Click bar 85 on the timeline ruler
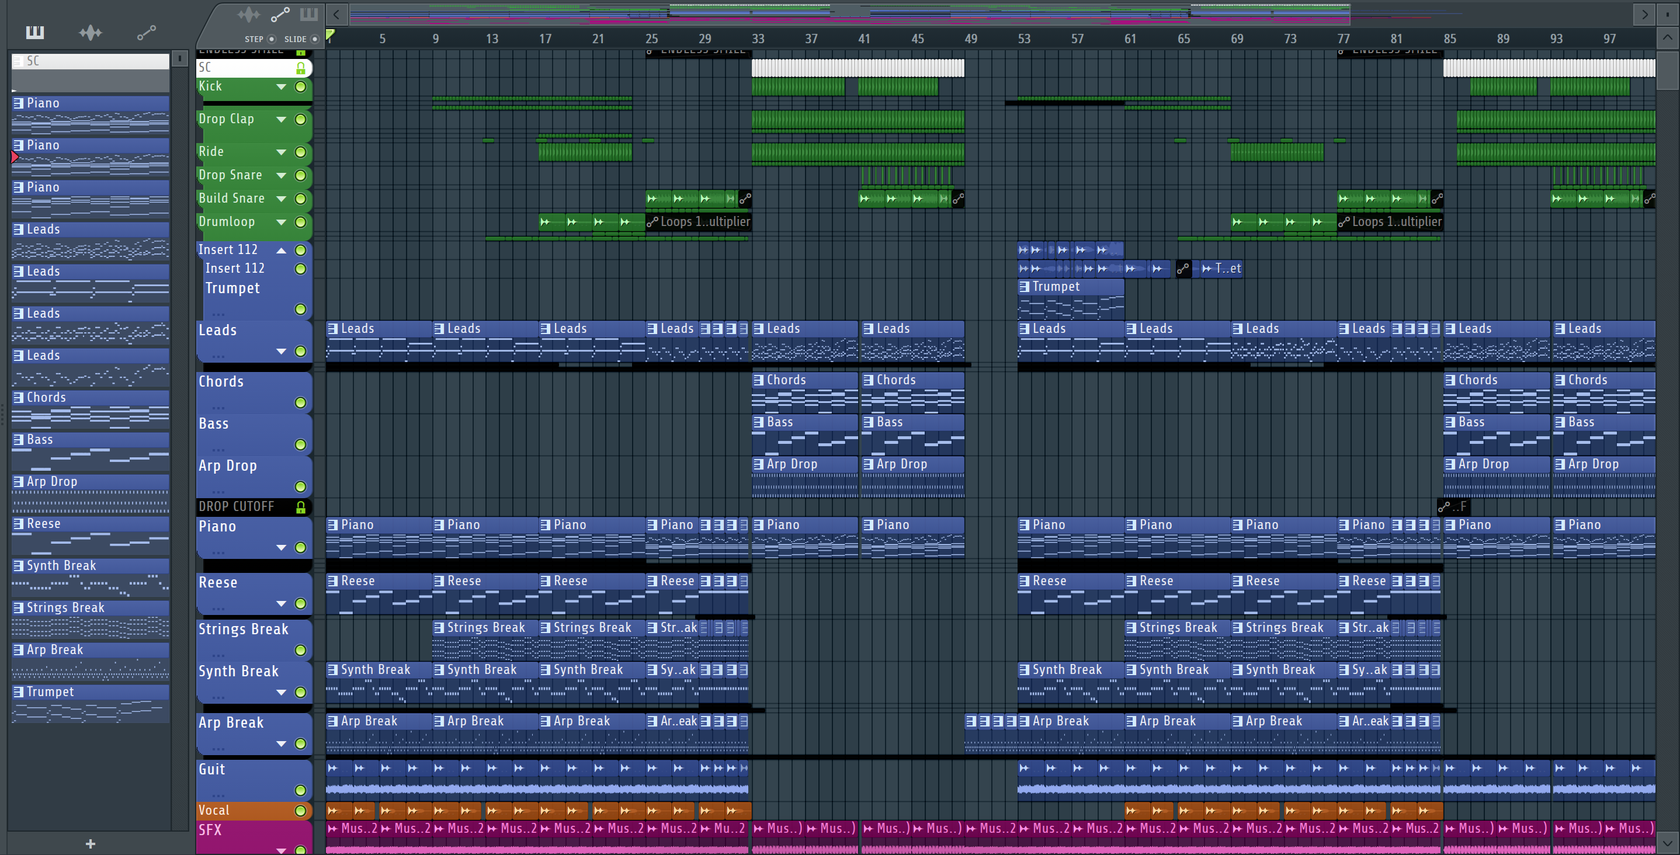The image size is (1680, 855). [1449, 39]
